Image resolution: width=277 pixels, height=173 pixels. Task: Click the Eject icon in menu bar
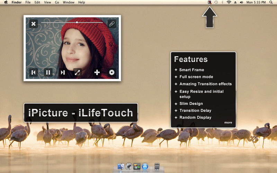click(235, 2)
